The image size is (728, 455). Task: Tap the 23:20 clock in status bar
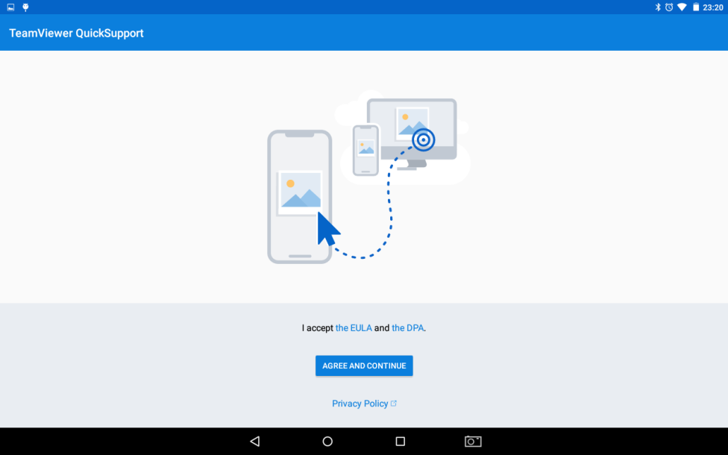712,7
